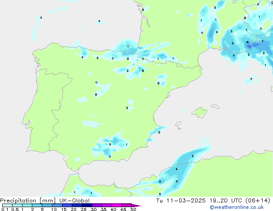Pick the 0.5–1 mm legend color swatch
273x211 pixels.
(17, 205)
